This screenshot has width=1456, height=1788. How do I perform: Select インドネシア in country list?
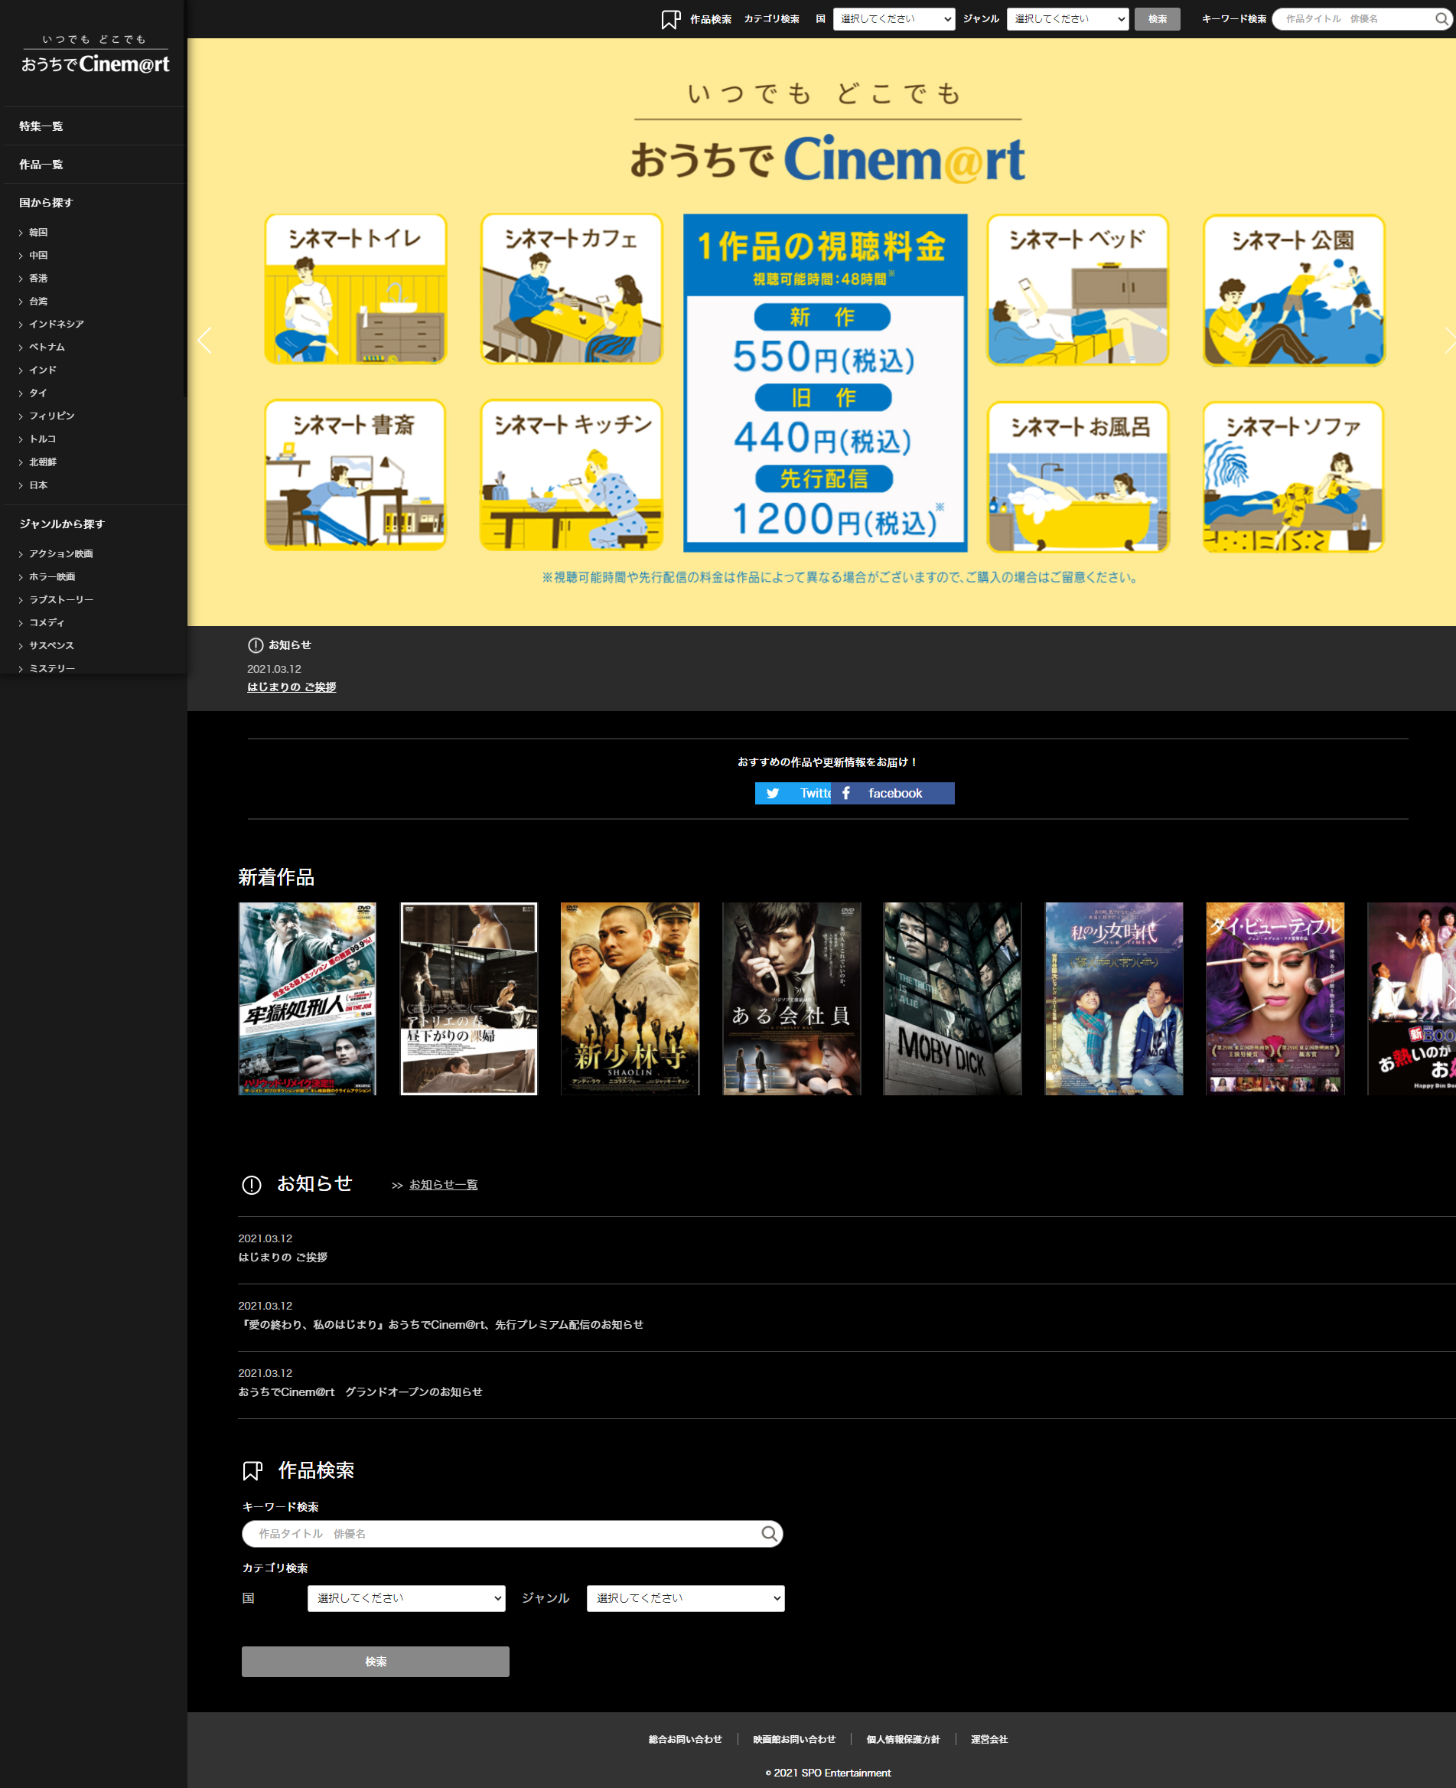pyautogui.click(x=56, y=324)
